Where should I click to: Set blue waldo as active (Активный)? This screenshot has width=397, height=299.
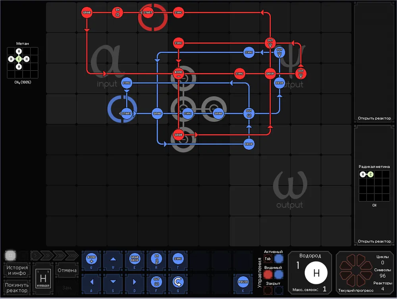coord(279,259)
